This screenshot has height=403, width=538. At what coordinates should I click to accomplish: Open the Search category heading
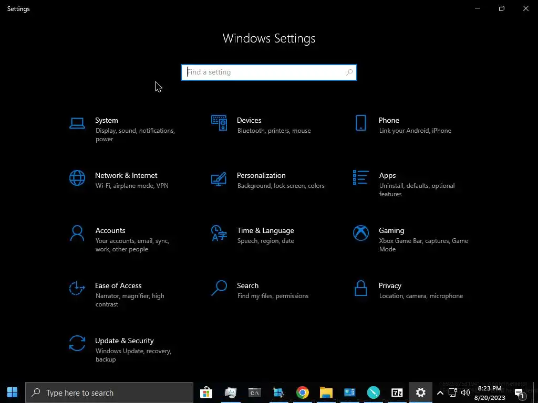click(x=248, y=285)
